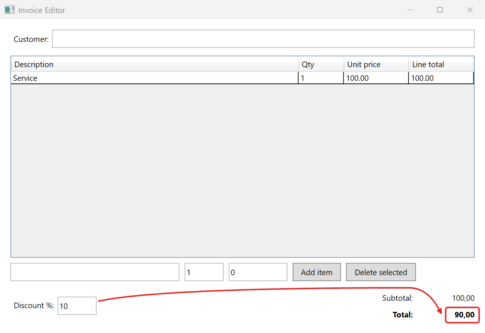Focus the new item description field
Viewport: 485px width, 333px height.
(x=95, y=272)
